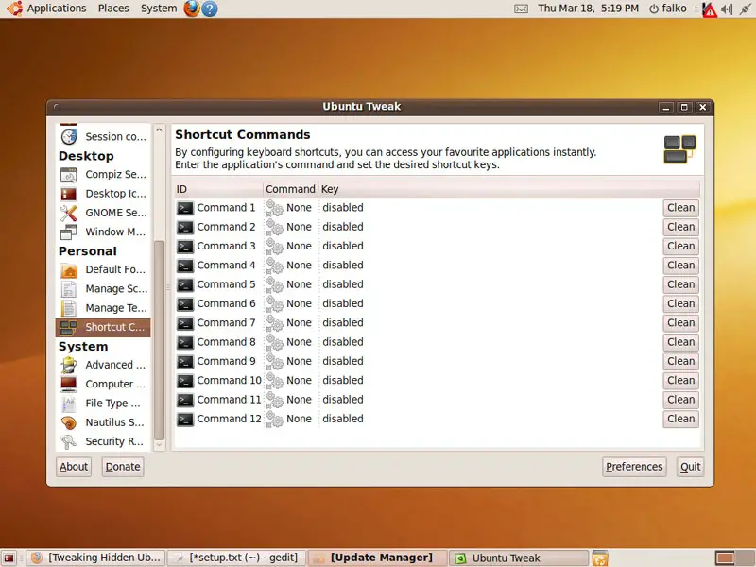Image resolution: width=756 pixels, height=567 pixels.
Task: Open the falko user session menu
Action: coord(668,9)
